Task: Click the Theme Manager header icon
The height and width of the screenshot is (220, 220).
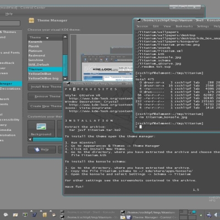Action: pyautogui.click(x=31, y=20)
